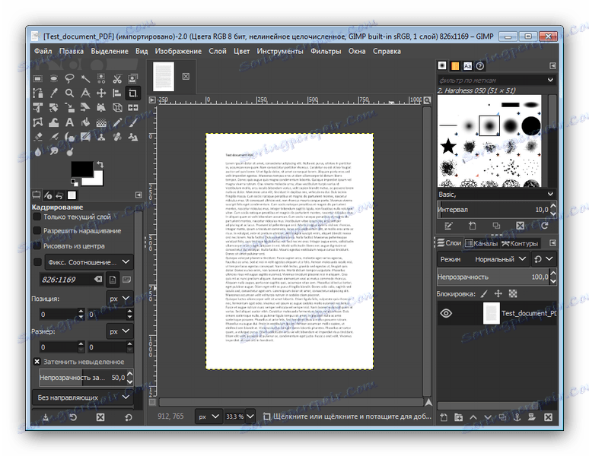Switch to the Каналы tab
Screen dimensions: 589x456
[x=482, y=243]
